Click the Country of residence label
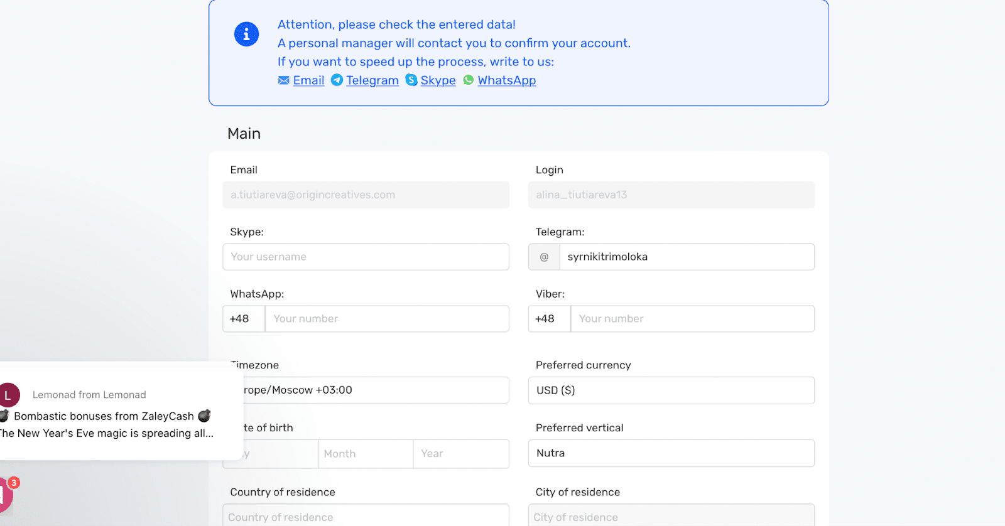Image resolution: width=1005 pixels, height=526 pixels. [x=283, y=492]
